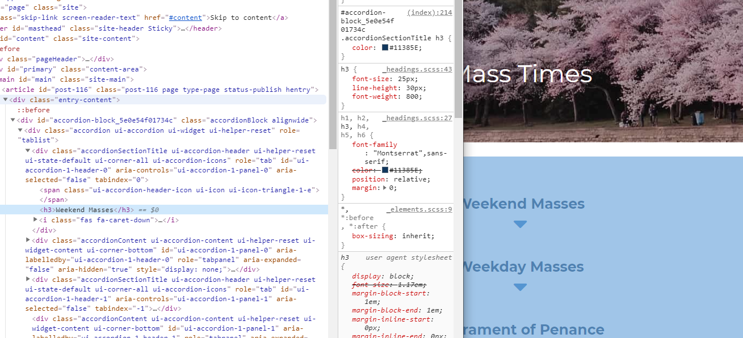Open the _headings.scss:27 source link
Image resolution: width=743 pixels, height=338 pixels.
(x=417, y=118)
